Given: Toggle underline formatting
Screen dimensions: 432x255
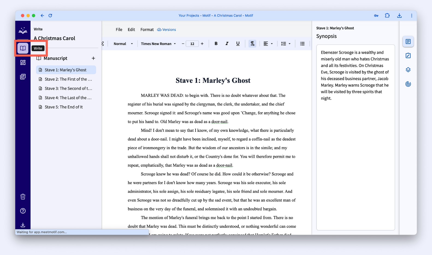Looking at the screenshot, I should click(238, 44).
